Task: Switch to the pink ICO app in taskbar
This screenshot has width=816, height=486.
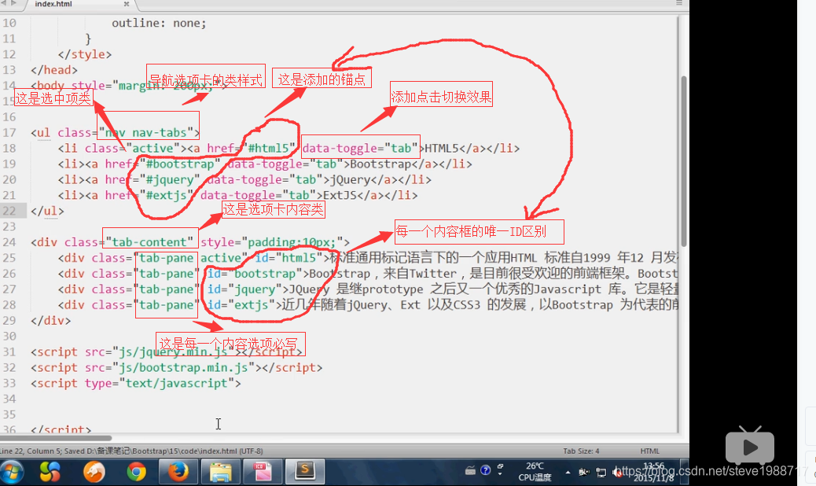Action: (x=263, y=472)
